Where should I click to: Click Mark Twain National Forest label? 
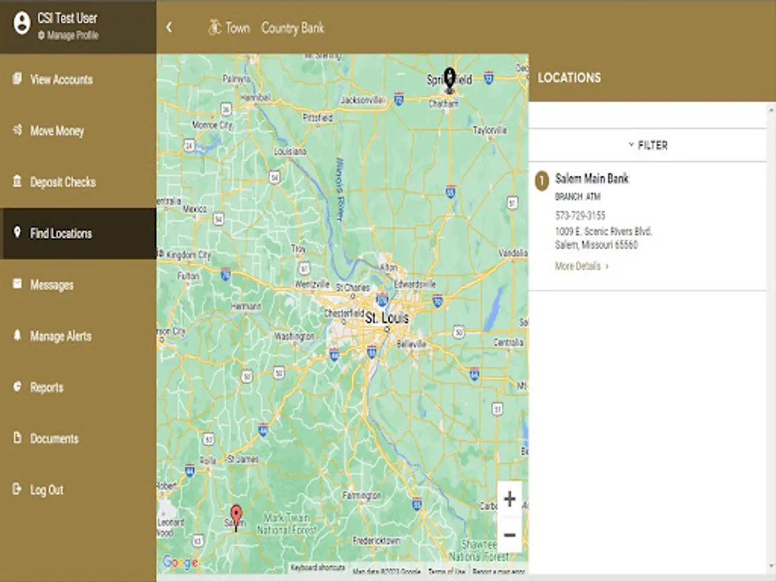(286, 524)
